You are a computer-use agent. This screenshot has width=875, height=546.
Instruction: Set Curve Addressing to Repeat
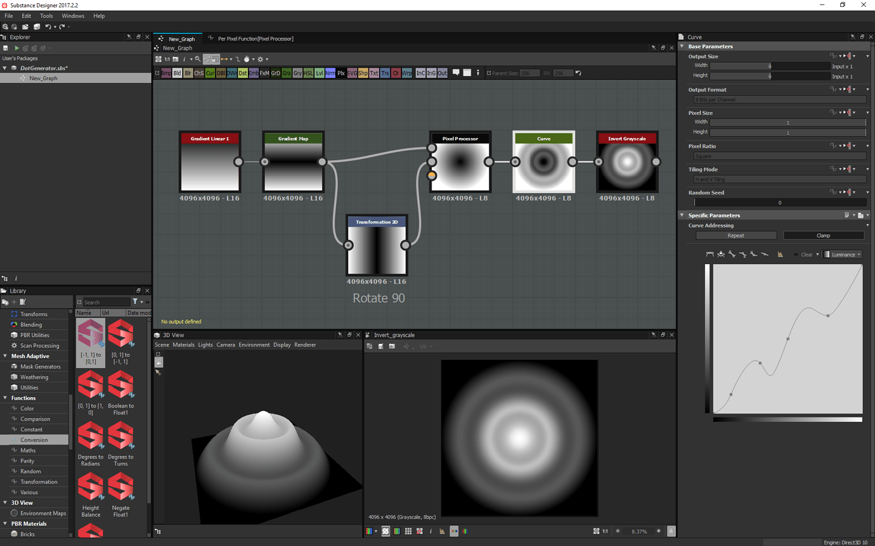point(735,235)
